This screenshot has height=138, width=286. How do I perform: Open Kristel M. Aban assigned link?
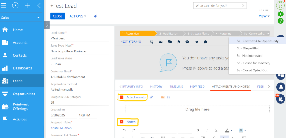pyautogui.click(x=61, y=128)
